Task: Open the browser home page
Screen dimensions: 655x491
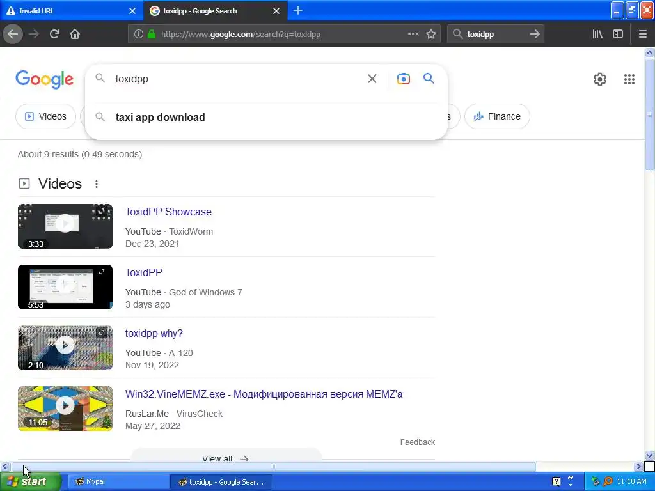Action: point(75,35)
